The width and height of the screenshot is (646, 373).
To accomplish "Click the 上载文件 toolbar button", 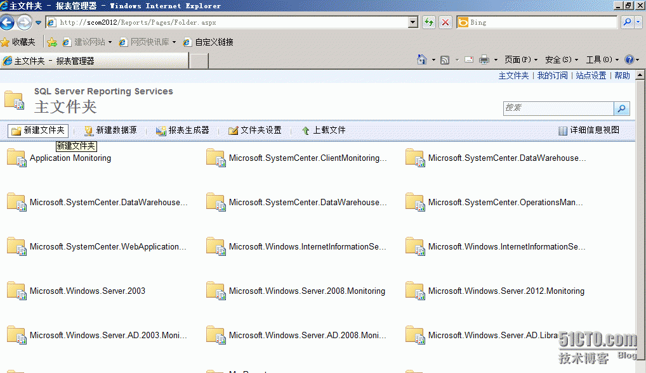I will click(x=324, y=130).
